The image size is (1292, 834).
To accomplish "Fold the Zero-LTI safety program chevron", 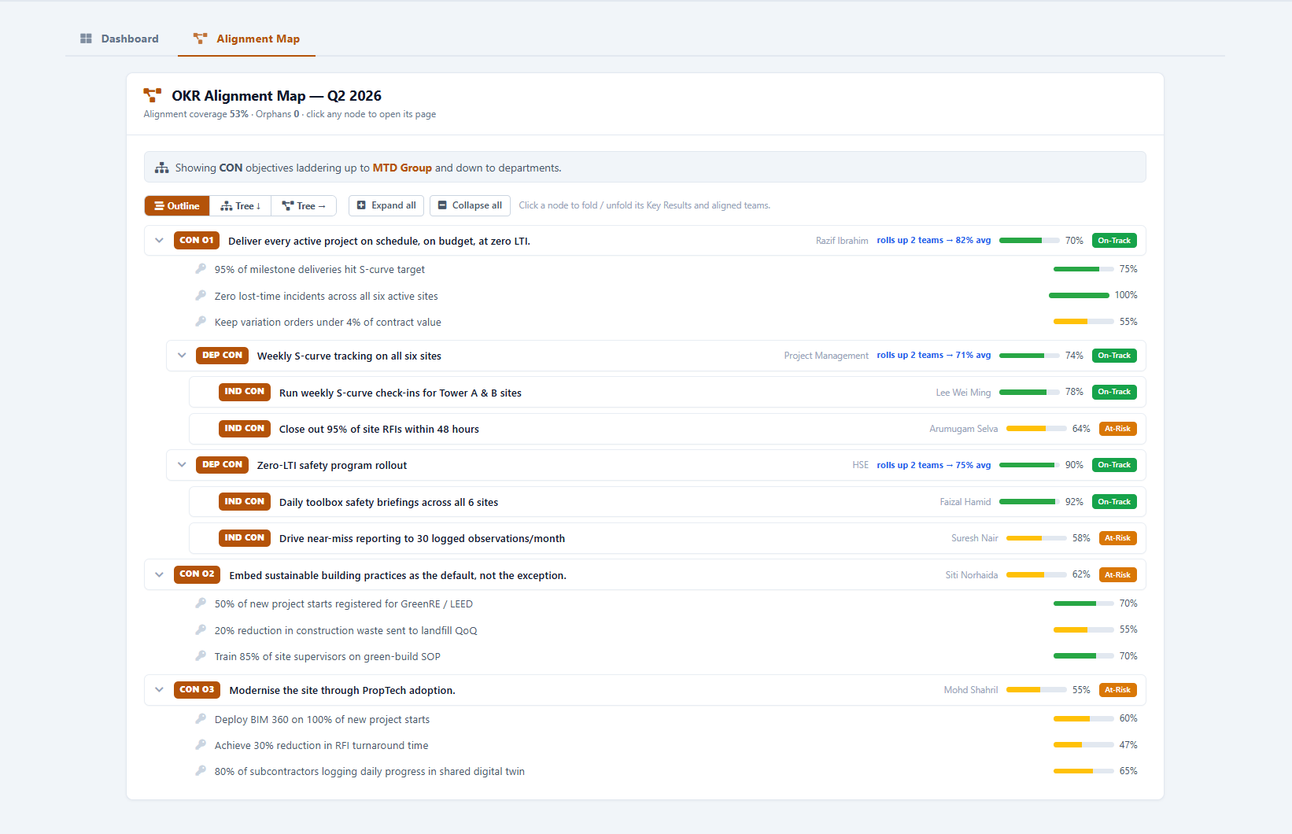I will [x=182, y=465].
